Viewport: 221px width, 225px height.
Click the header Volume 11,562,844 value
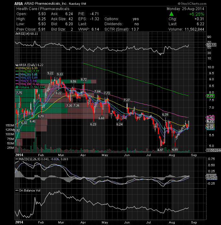coord(194,29)
